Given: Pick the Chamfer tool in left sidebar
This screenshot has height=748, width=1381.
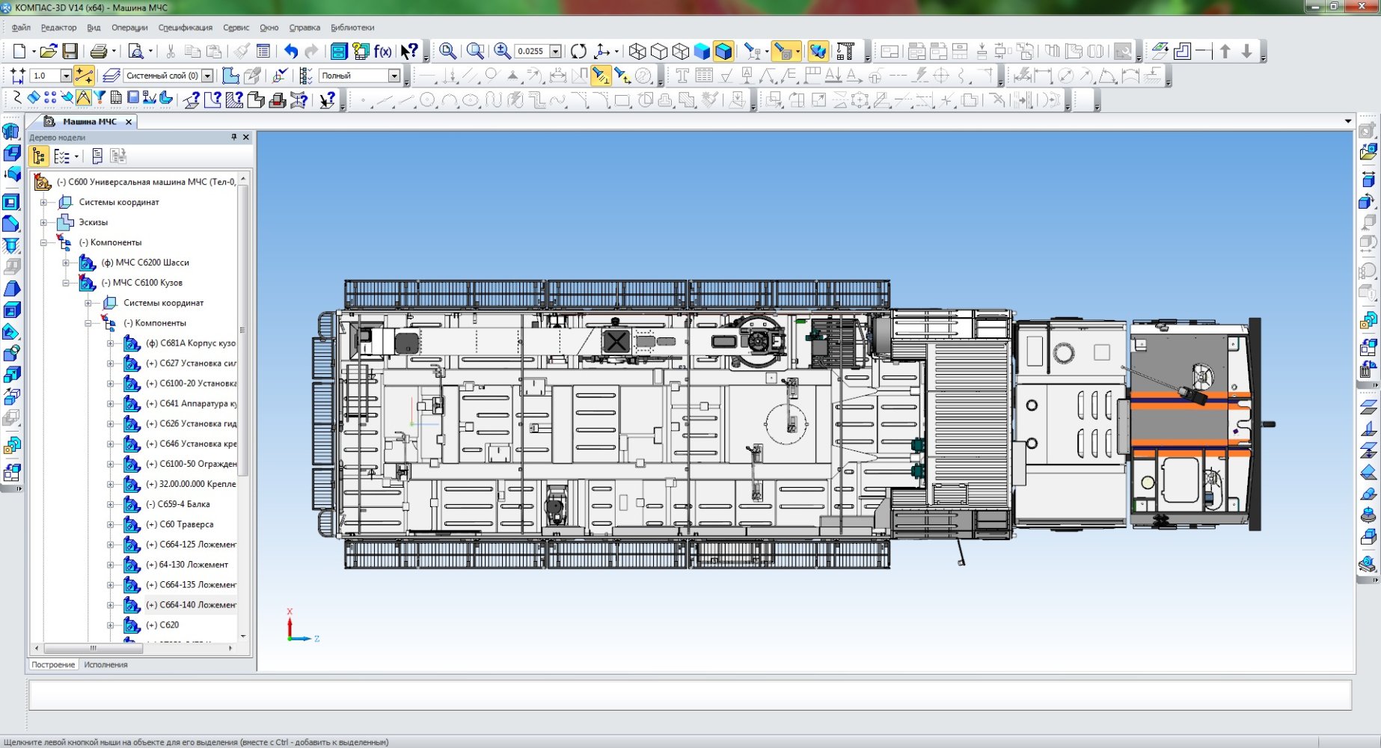Looking at the screenshot, I should point(12,224).
